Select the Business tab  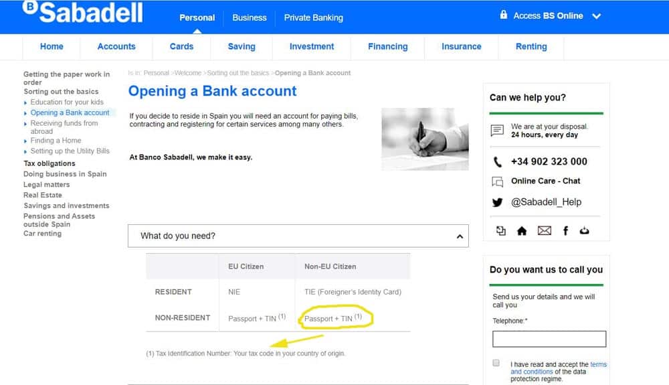point(249,17)
